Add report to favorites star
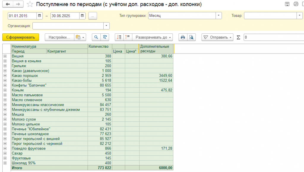Viewport: 304px width, 172px height. pos(30,4)
